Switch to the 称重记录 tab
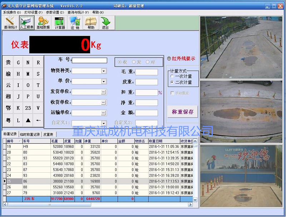This screenshot has height=217, width=286. (x=10, y=134)
